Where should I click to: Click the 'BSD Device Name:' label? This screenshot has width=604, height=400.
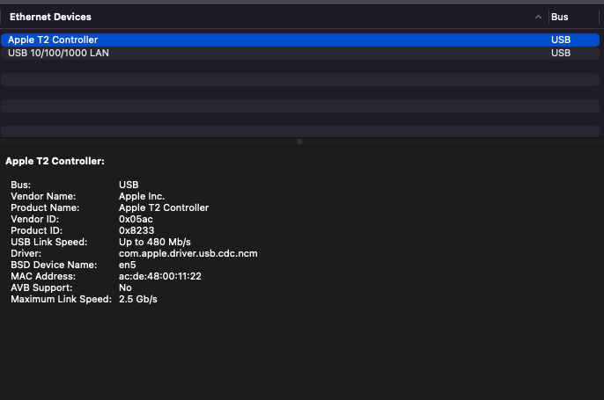[x=54, y=265]
